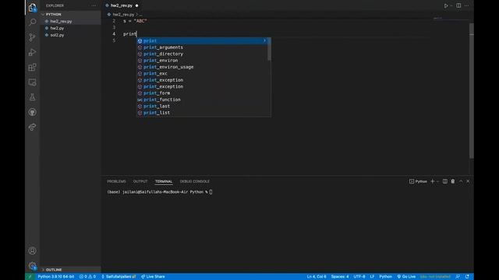This screenshot has width=499, height=280.
Task: Select the Python language mode in status bar
Action: (x=386, y=277)
